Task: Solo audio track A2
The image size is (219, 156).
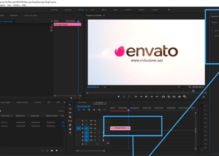Action: [99, 136]
